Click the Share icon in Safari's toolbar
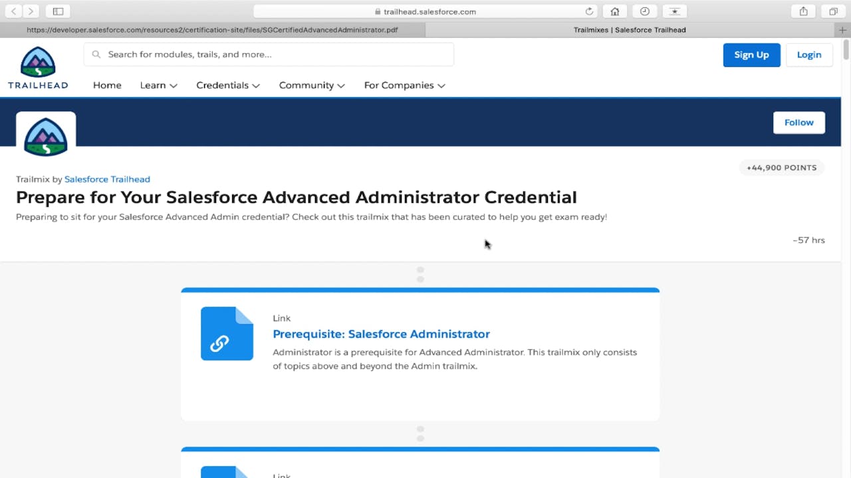This screenshot has height=478, width=851. click(x=803, y=11)
